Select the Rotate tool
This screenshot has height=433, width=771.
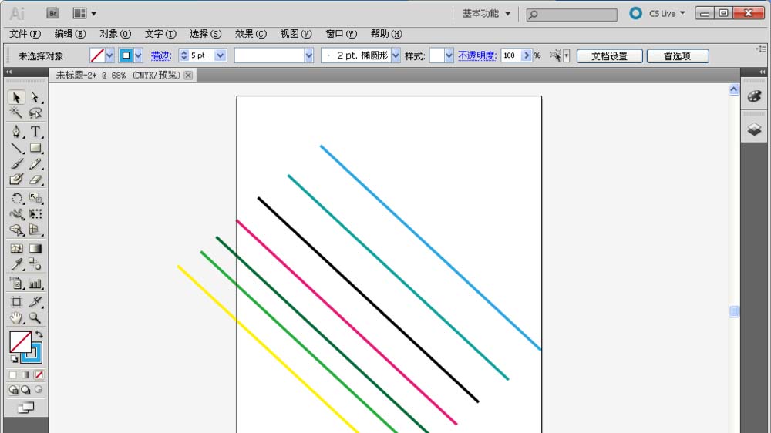point(16,198)
